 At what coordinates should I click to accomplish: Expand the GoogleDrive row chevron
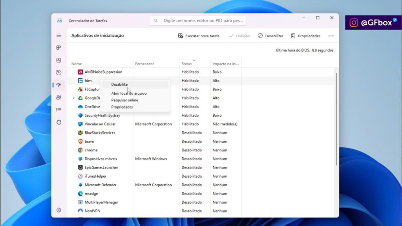tap(73, 98)
